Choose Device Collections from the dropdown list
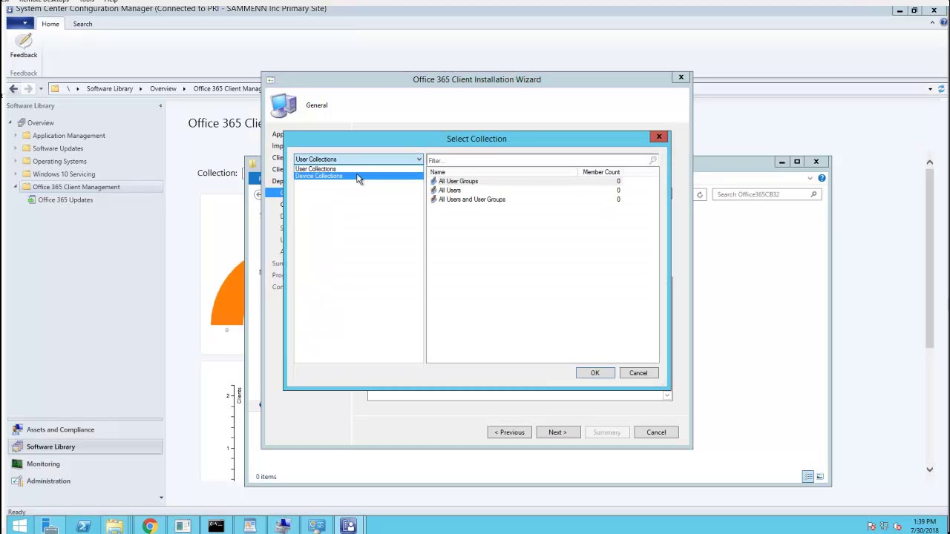The width and height of the screenshot is (950, 534). tap(358, 176)
